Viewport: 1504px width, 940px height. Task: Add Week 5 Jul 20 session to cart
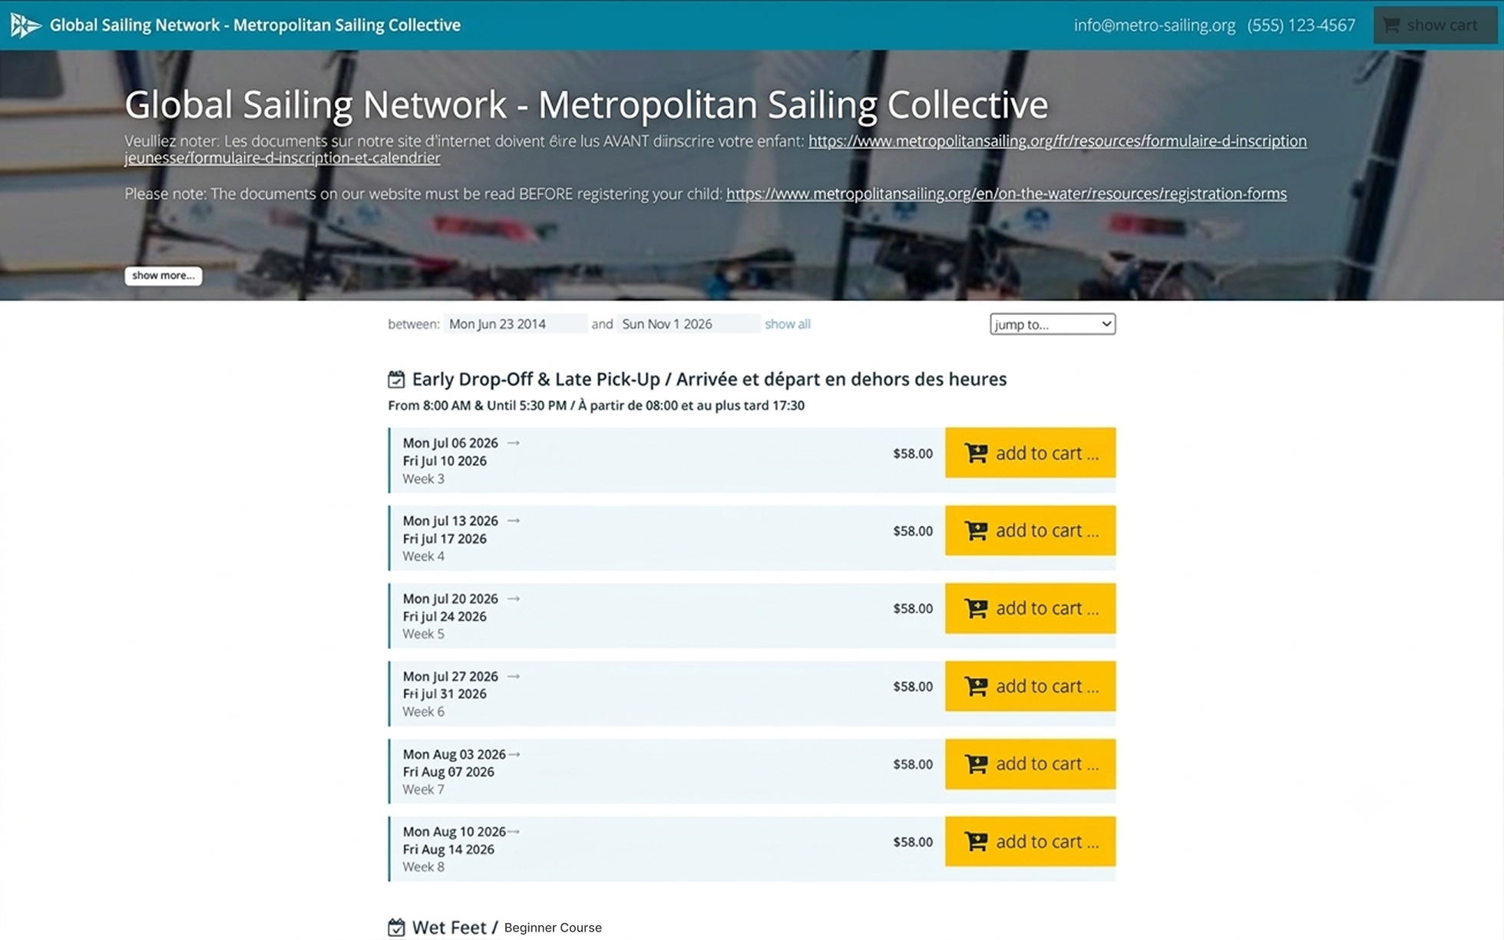[x=1030, y=608]
